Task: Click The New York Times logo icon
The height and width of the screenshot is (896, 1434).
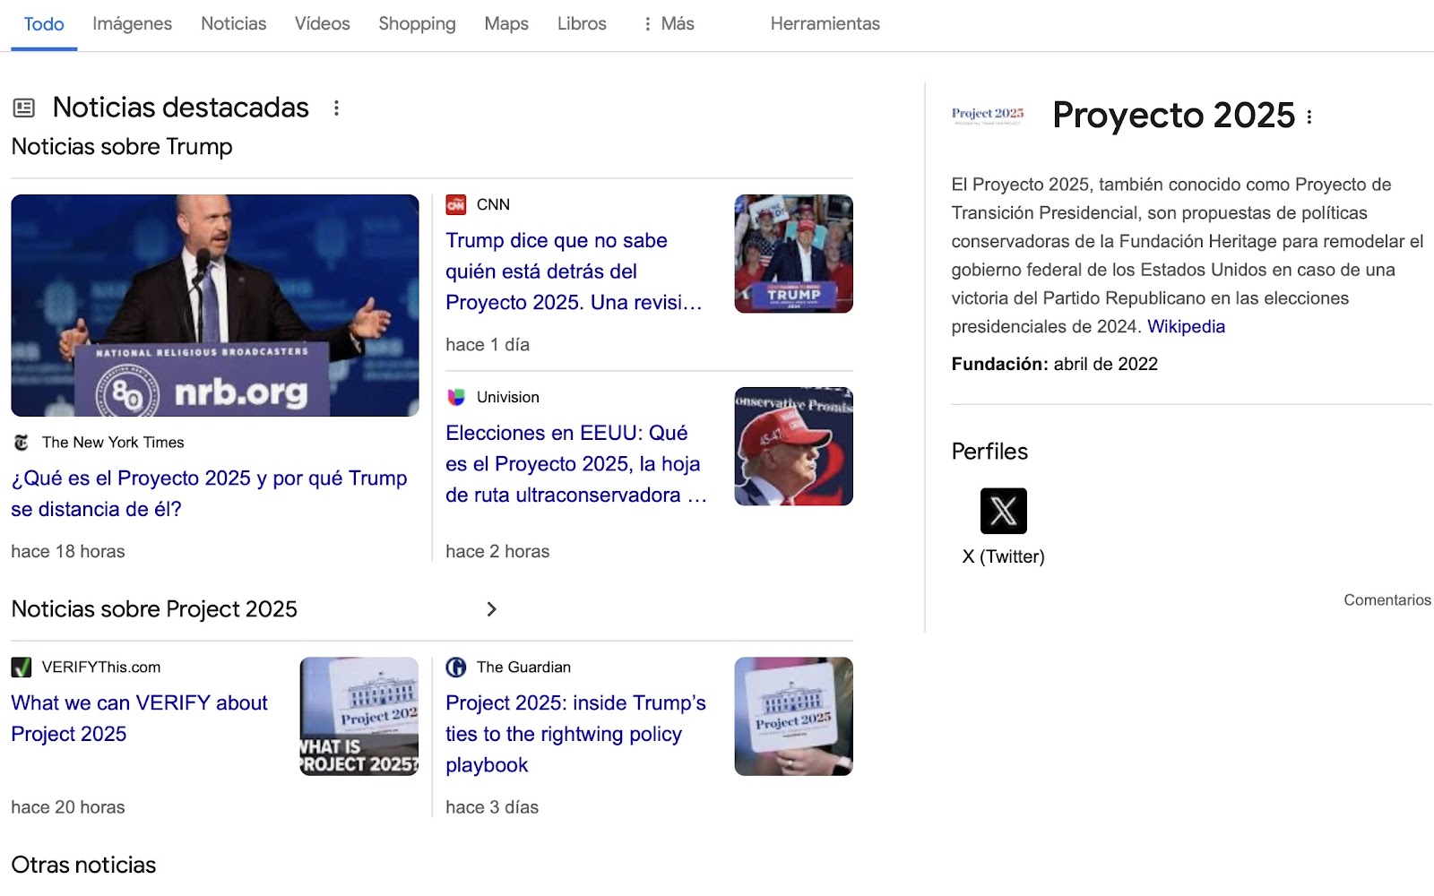Action: 22,443
